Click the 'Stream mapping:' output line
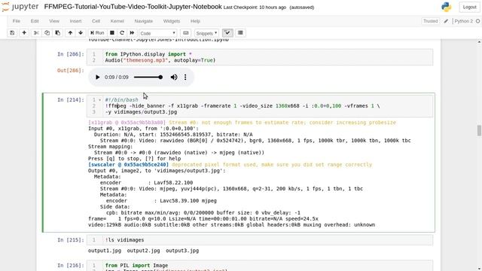Image resolution: width=482 pixels, height=271 pixels. (111, 147)
